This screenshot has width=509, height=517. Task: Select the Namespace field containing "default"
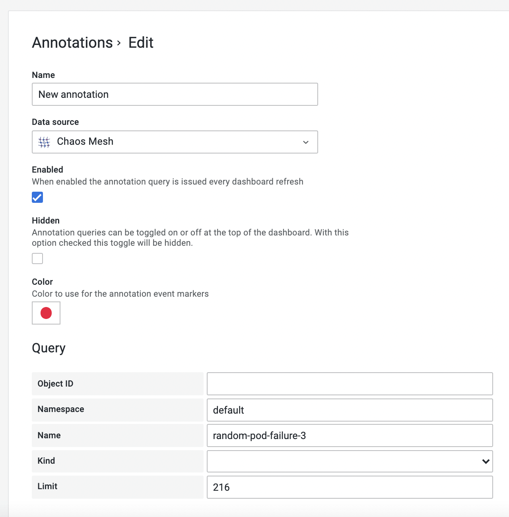(x=350, y=410)
